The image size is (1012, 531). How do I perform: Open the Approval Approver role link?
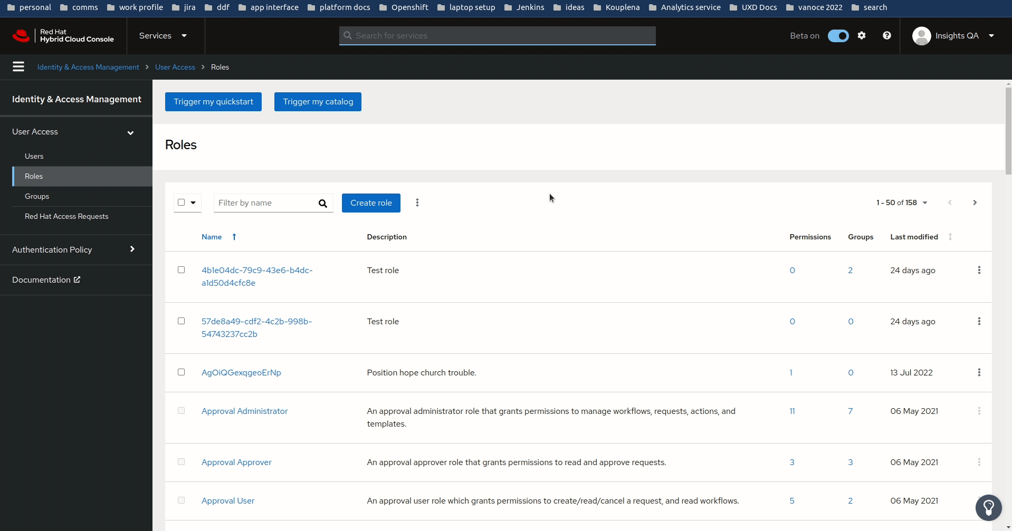(236, 462)
